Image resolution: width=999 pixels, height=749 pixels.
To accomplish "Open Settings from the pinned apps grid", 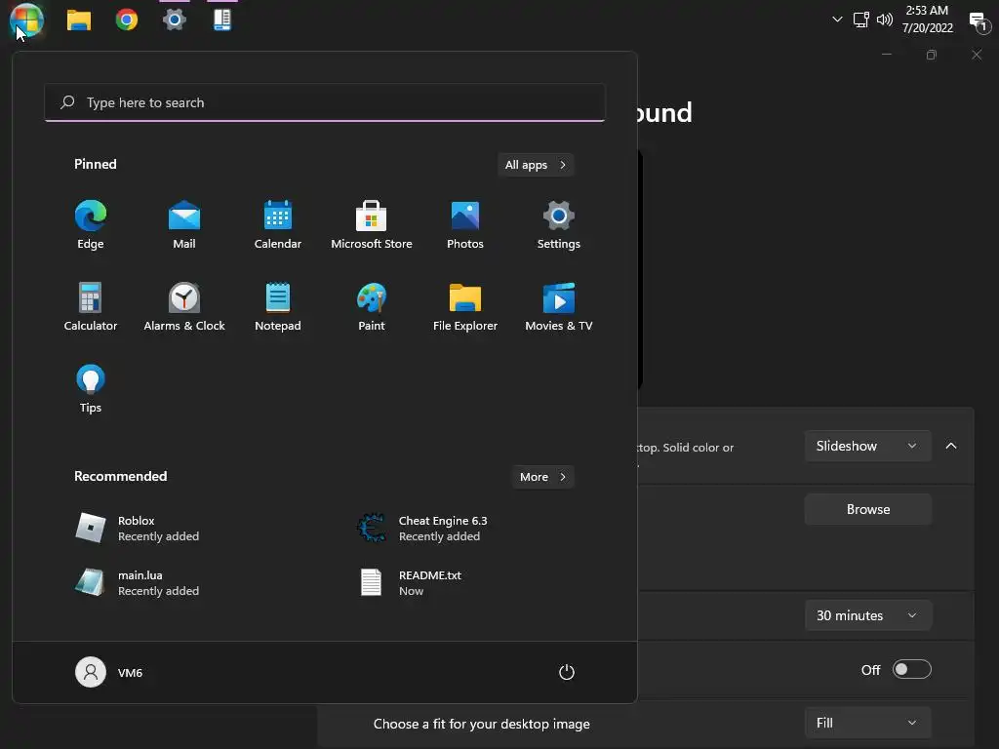I will tap(559, 224).
